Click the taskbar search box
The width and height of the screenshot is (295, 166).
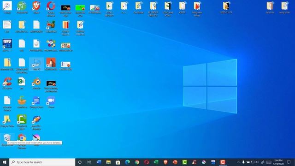pos(42,162)
